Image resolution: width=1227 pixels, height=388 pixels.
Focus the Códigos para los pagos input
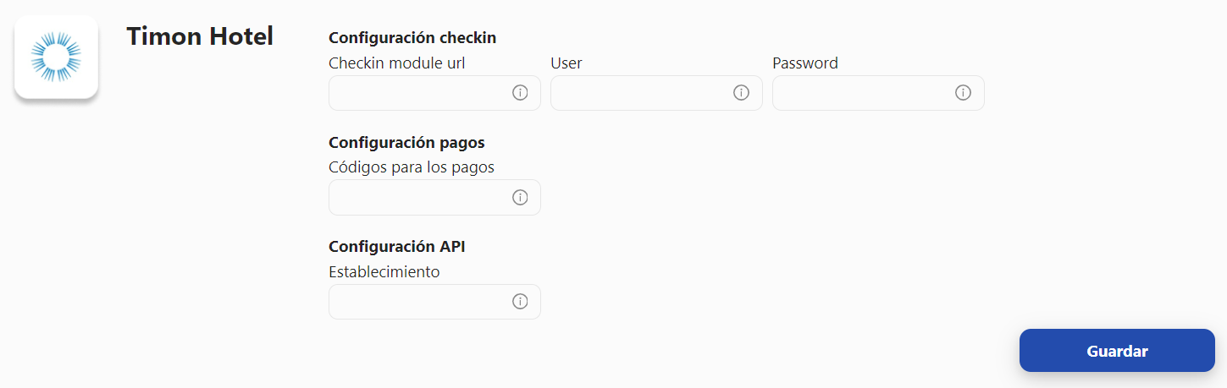[x=434, y=197]
